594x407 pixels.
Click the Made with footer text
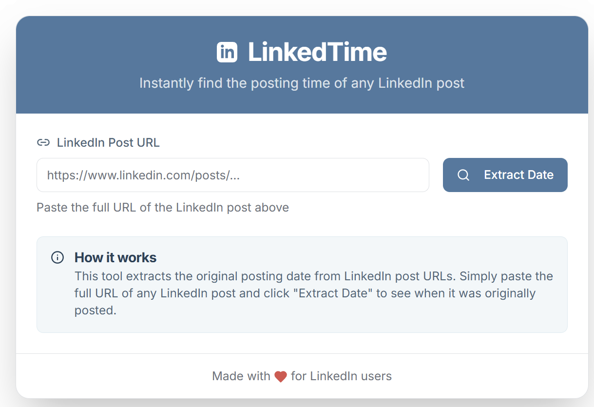241,376
